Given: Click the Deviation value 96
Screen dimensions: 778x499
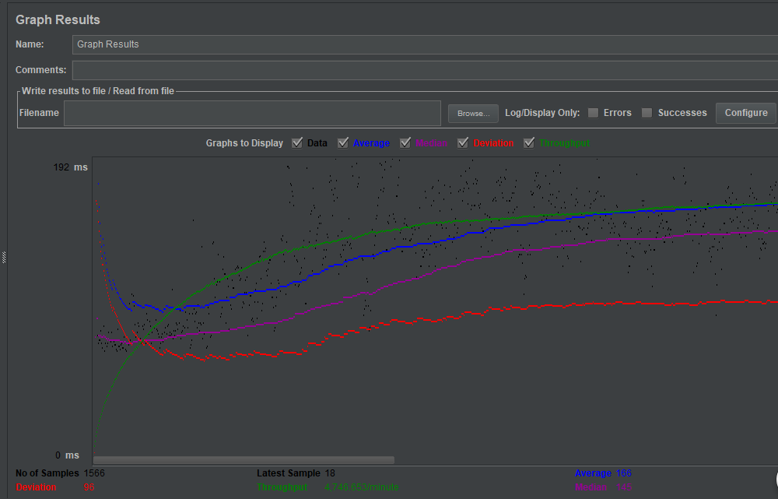Looking at the screenshot, I should point(89,487).
